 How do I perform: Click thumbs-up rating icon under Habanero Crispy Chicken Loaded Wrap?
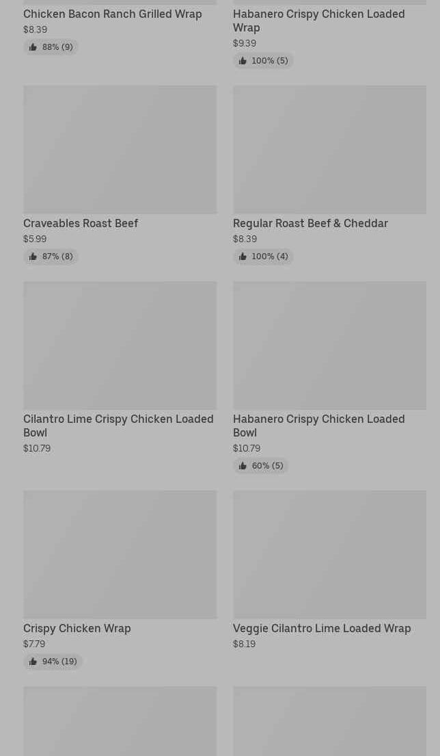[x=243, y=61]
